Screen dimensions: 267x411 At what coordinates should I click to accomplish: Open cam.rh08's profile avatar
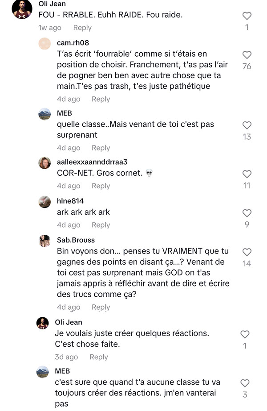(x=44, y=44)
